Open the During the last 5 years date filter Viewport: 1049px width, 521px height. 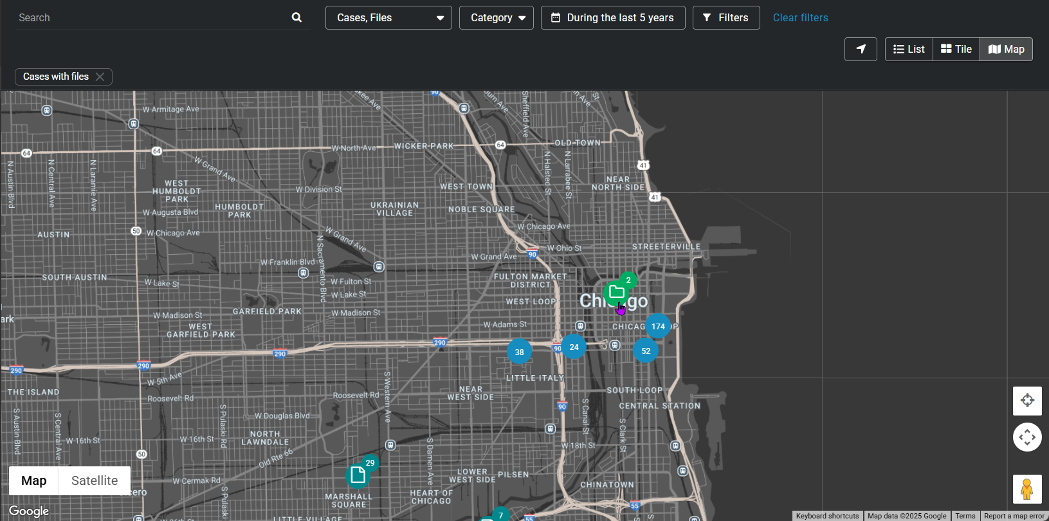click(613, 17)
